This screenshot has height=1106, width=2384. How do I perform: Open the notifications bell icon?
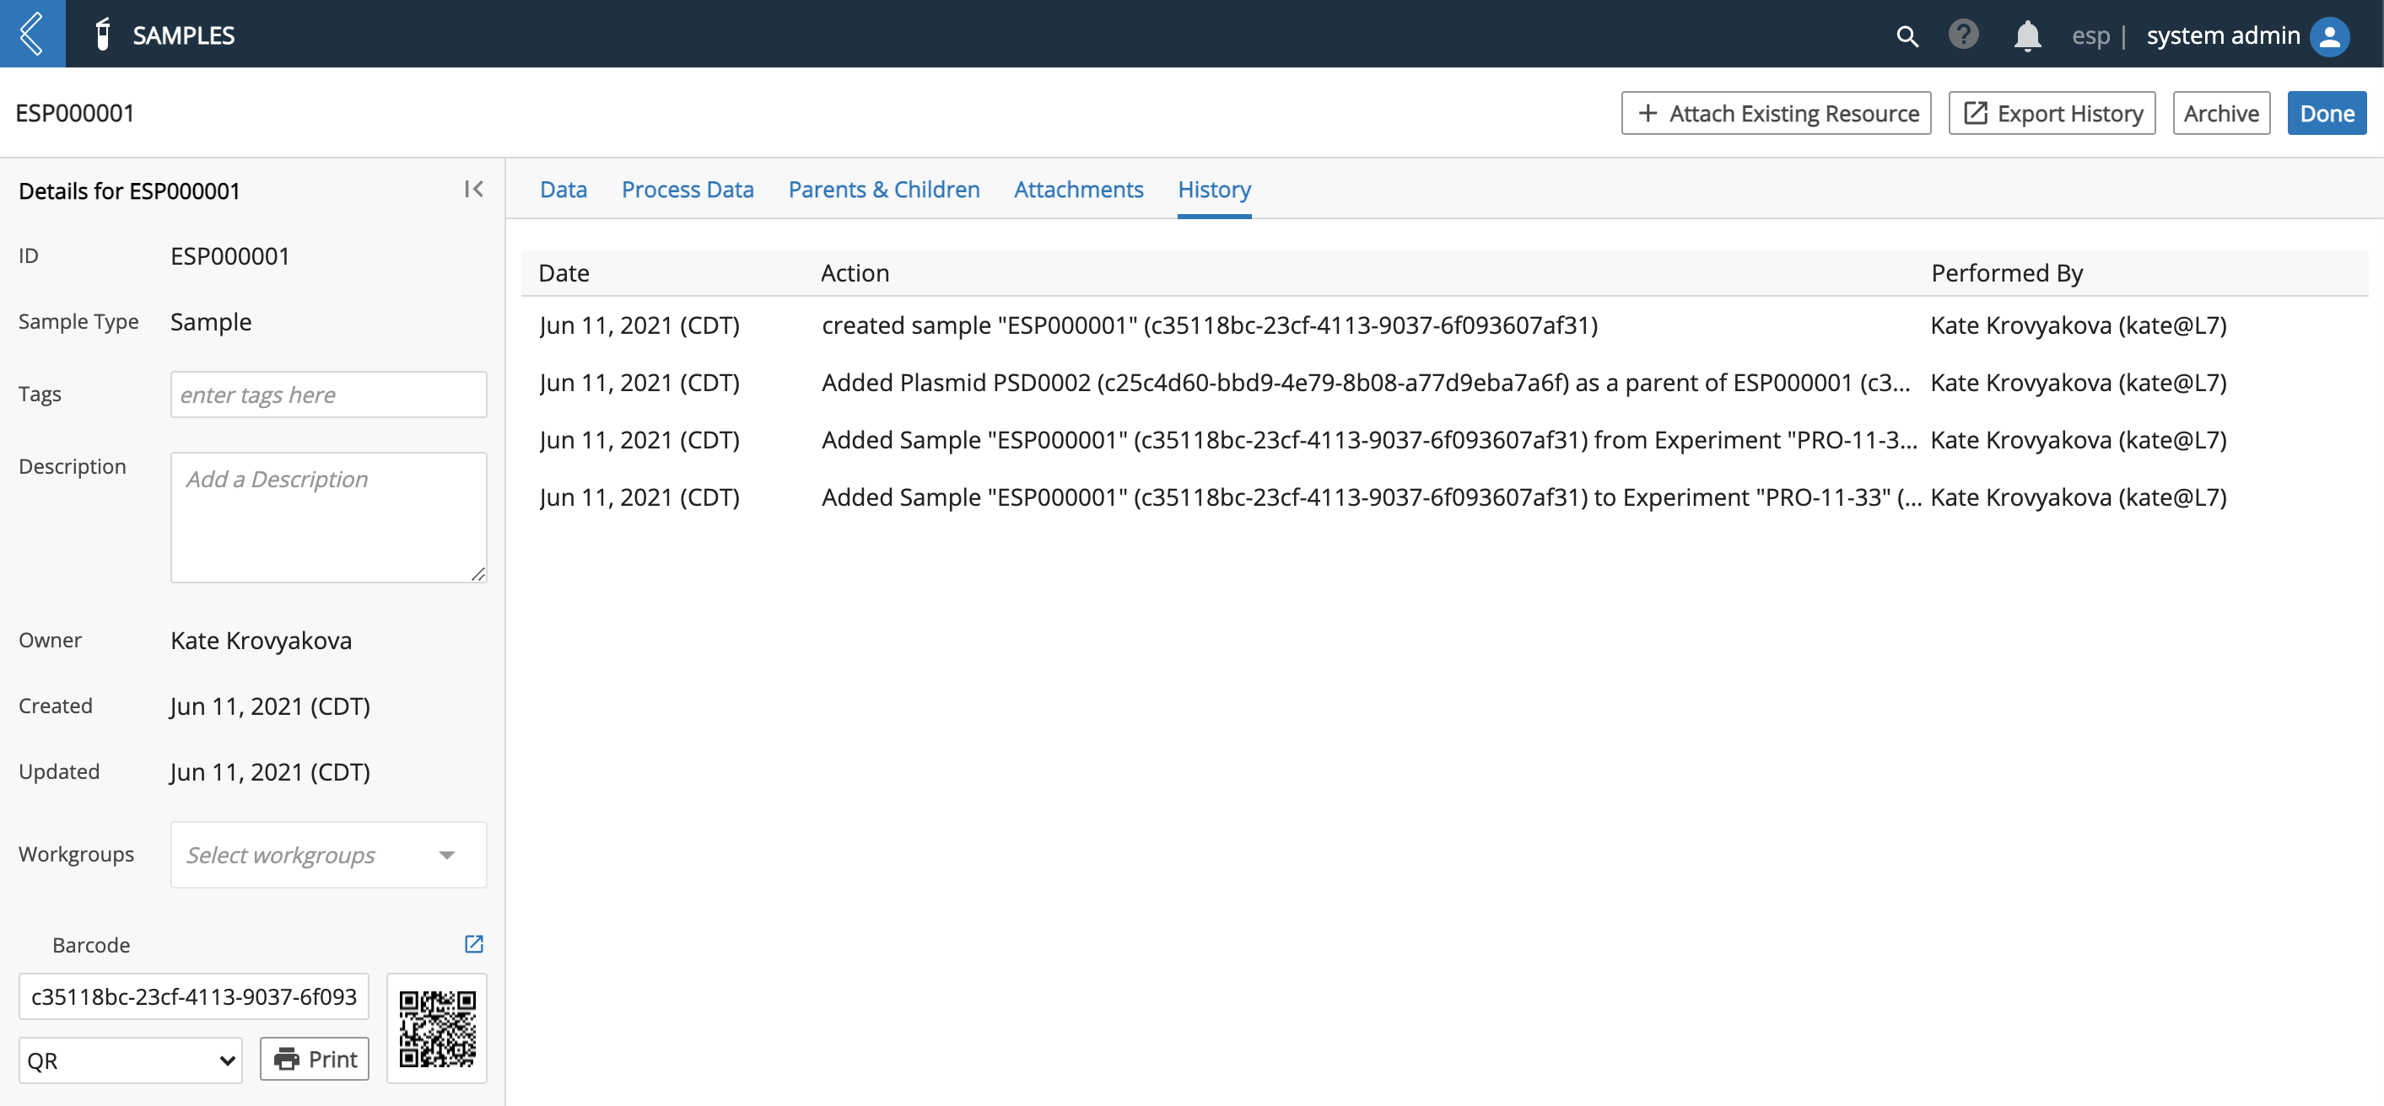coord(2027,35)
